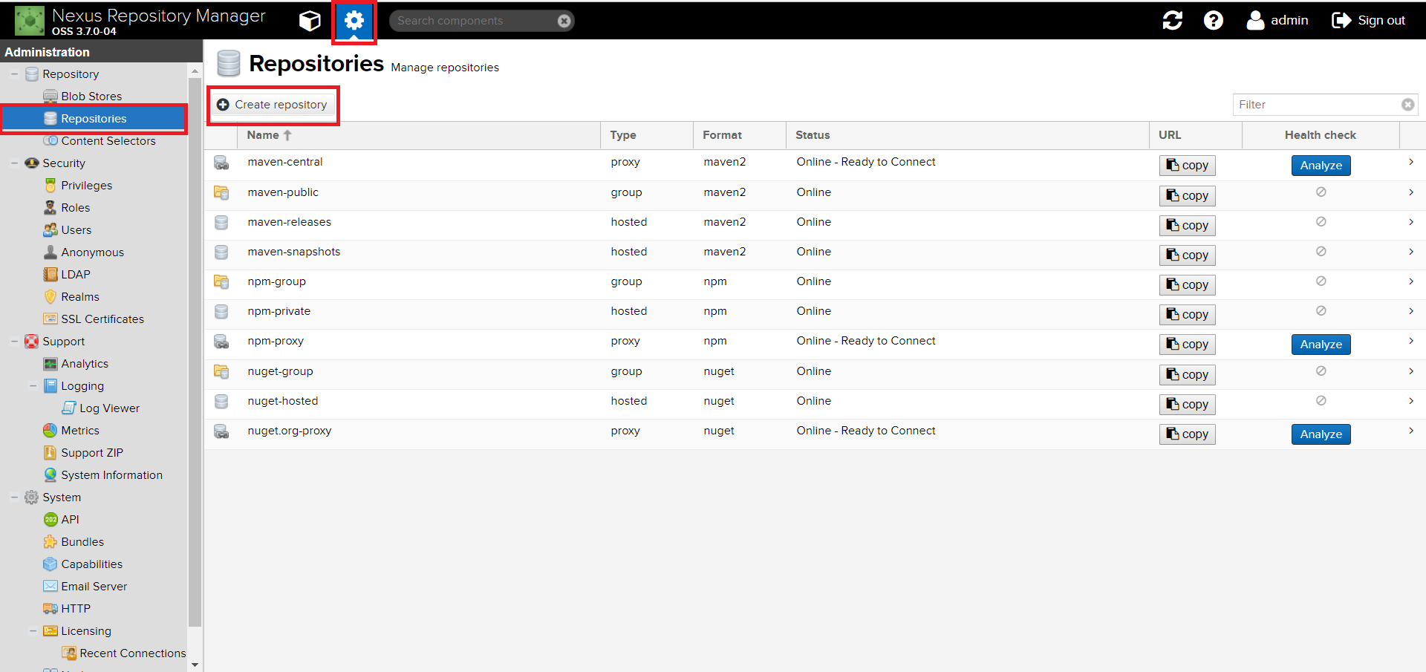Open the Administration gear icon
Viewport: 1426px width, 672px height.
[354, 21]
